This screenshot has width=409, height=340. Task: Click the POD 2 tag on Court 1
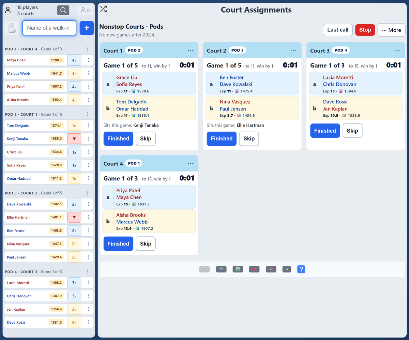134,50
